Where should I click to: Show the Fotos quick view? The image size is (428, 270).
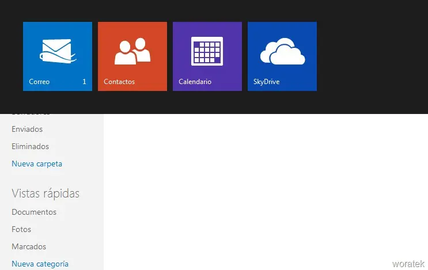pos(21,229)
